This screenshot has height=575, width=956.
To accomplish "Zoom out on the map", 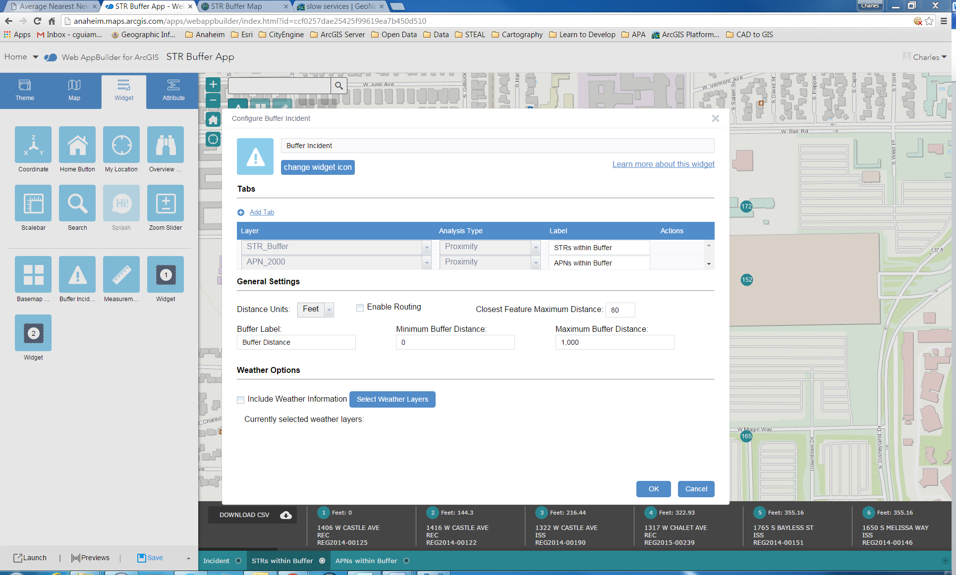I will [213, 100].
